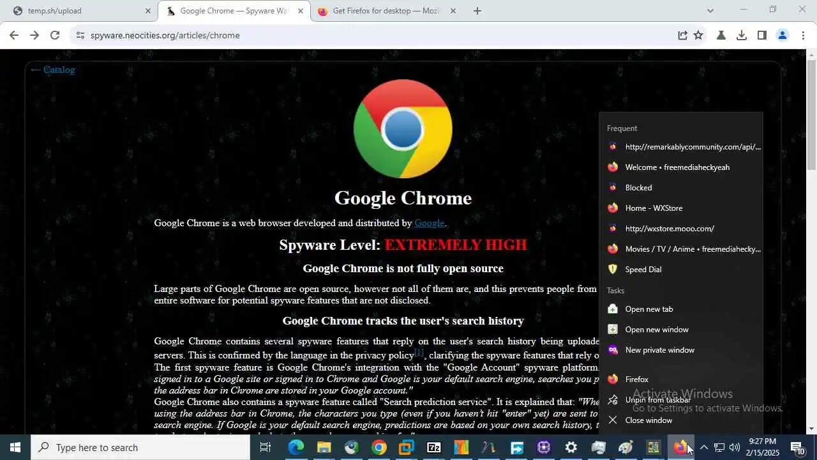Open File Explorer from taskbar
817x460 pixels.
324,447
